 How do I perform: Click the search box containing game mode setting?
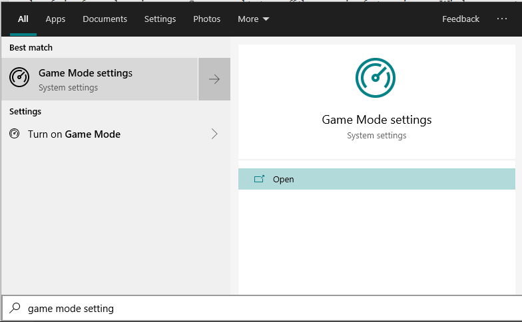[262, 309]
